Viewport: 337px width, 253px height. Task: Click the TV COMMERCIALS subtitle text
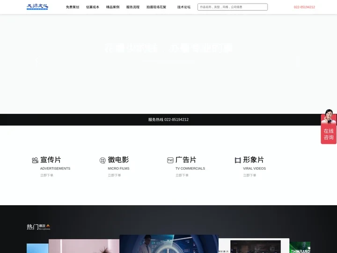pos(190,169)
